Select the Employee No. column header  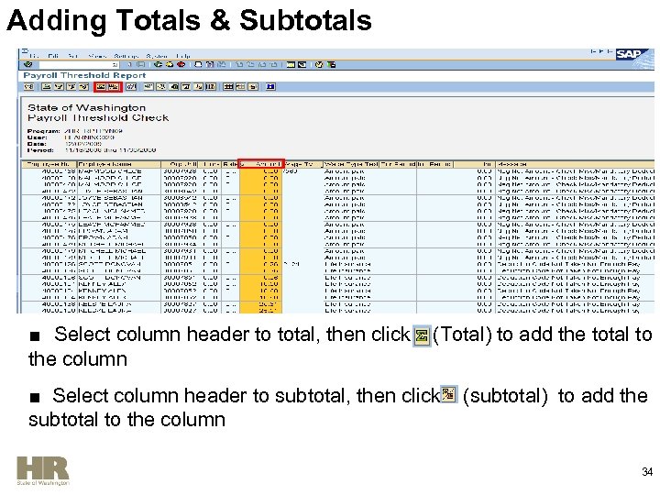coord(49,164)
